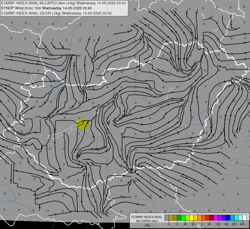
Task: Select the dark gold legend swatch
Action: click(x=175, y=218)
